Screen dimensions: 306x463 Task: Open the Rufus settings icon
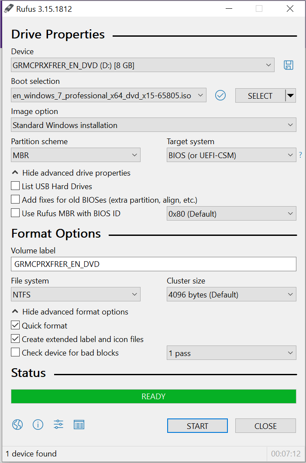coord(58,424)
